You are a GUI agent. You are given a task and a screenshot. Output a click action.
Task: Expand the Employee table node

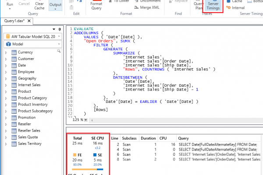tap(6, 72)
